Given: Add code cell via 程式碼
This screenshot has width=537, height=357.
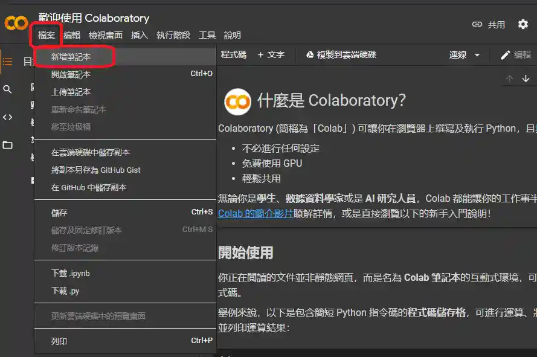Looking at the screenshot, I should [x=233, y=55].
